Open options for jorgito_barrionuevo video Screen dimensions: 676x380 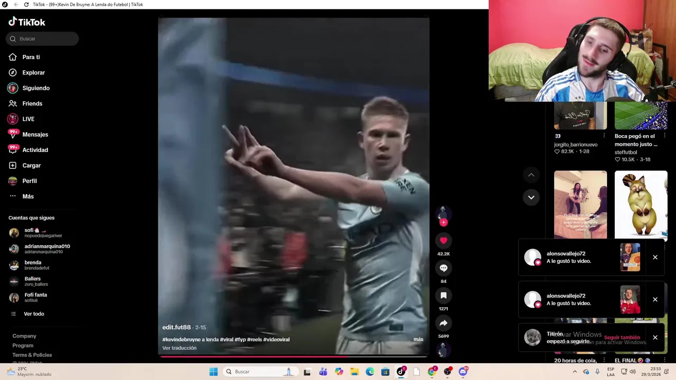pos(604,136)
